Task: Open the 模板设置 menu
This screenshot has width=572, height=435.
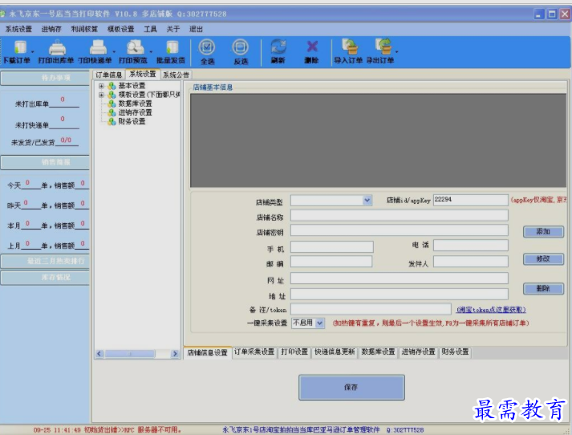Action: (121, 29)
